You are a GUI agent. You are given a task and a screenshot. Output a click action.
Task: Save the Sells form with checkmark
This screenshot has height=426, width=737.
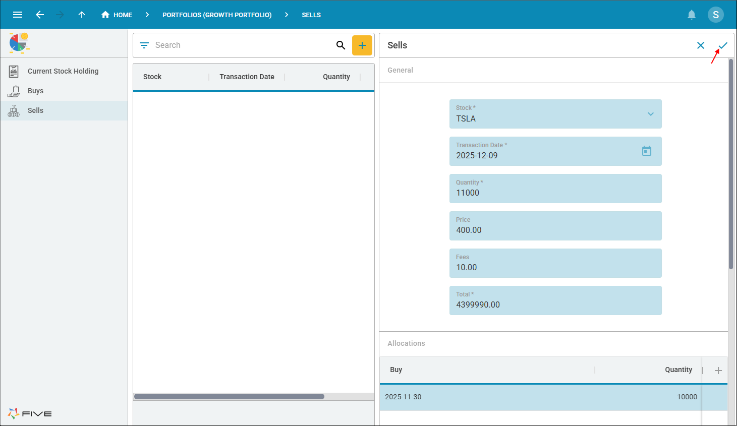(x=723, y=45)
